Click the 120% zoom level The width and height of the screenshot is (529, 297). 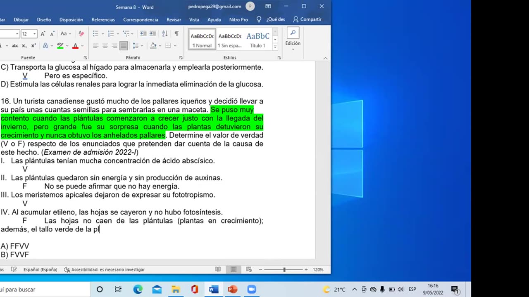coord(318,269)
